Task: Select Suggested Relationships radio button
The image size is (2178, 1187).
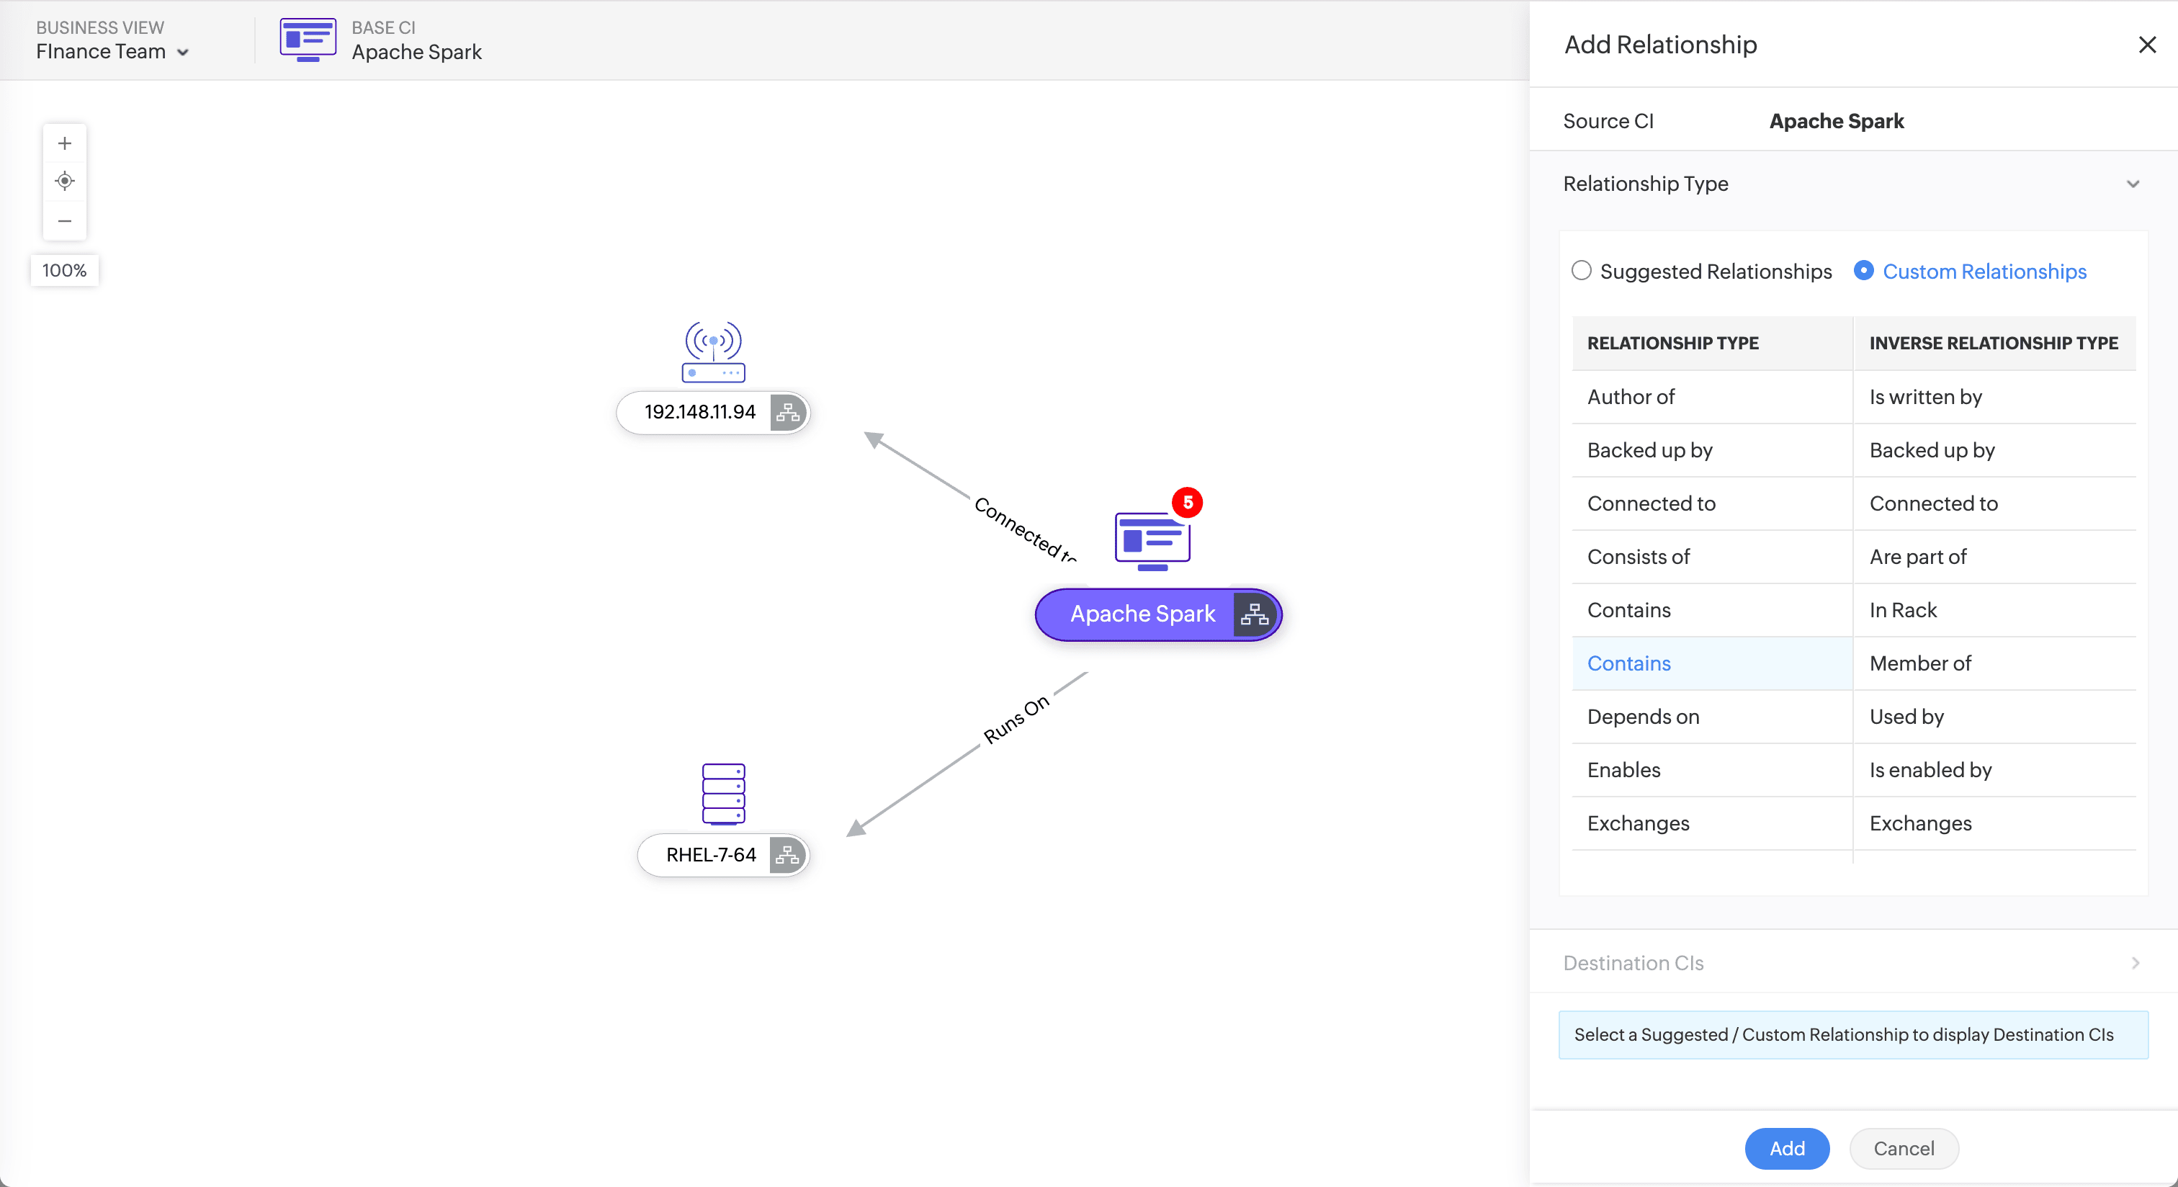Action: pos(1581,271)
